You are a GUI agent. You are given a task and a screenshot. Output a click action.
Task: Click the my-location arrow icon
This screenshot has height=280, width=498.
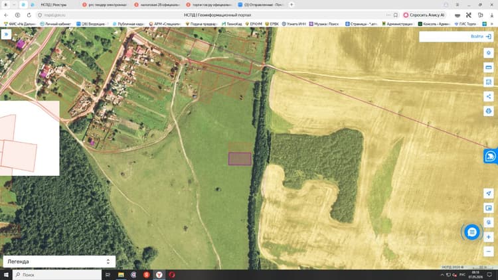click(x=489, y=193)
